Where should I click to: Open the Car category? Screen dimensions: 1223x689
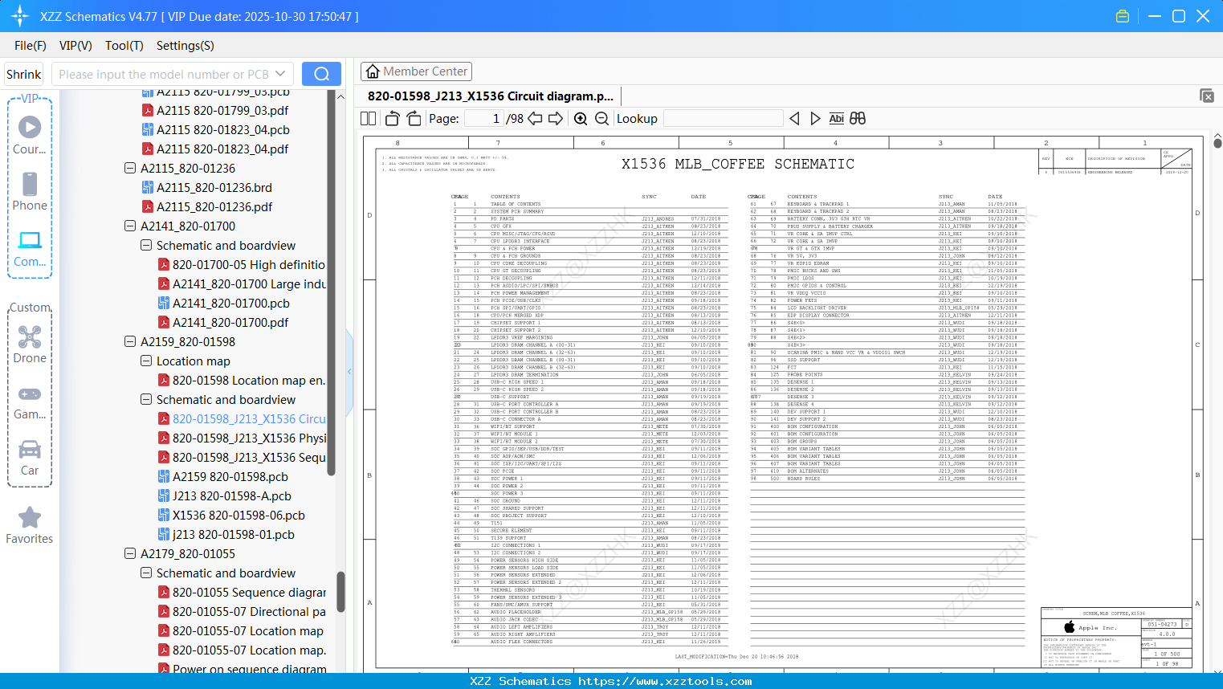(x=30, y=458)
